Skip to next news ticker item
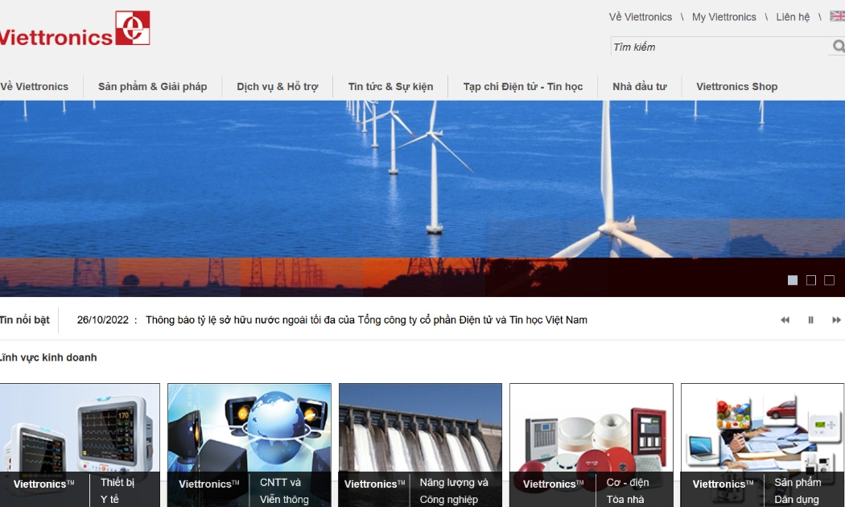This screenshot has width=845, height=507. click(836, 320)
